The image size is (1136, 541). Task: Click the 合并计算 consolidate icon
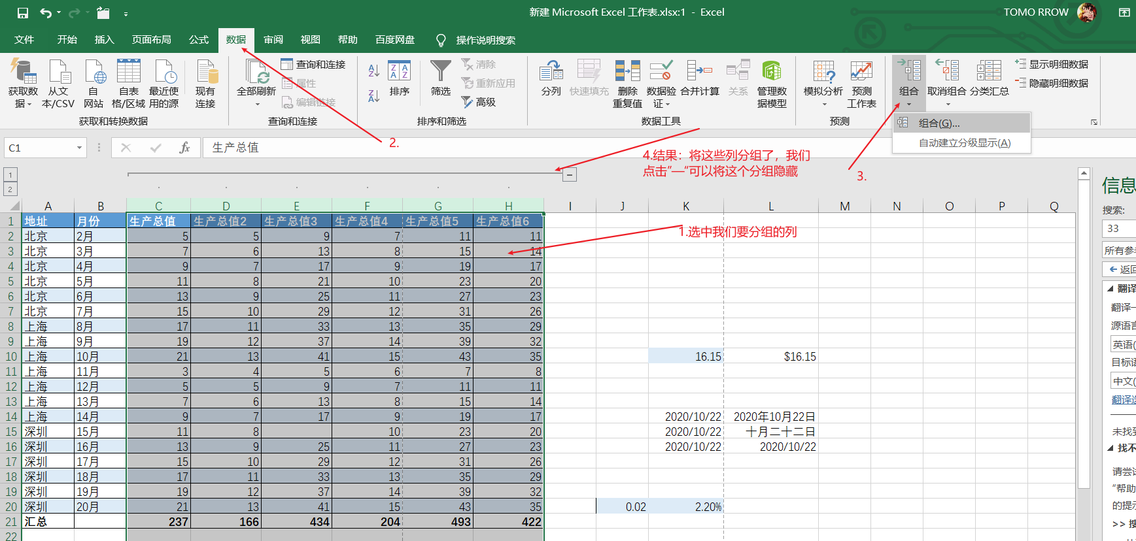click(x=700, y=79)
